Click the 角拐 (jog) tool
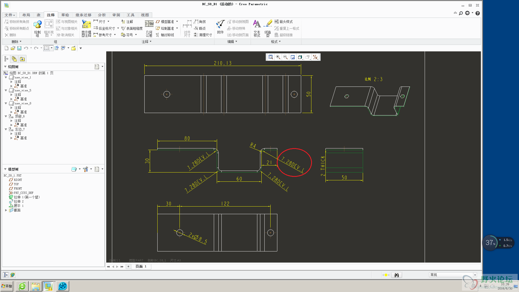The height and width of the screenshot is (292, 519). [x=200, y=22]
